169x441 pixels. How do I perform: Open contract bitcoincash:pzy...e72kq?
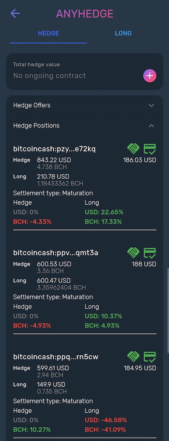(54, 149)
